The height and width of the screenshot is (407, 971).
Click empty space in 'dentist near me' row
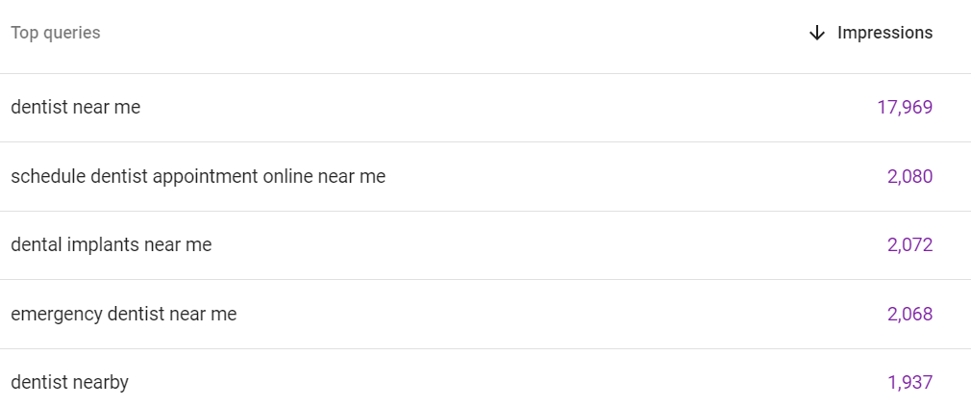pyautogui.click(x=495, y=108)
